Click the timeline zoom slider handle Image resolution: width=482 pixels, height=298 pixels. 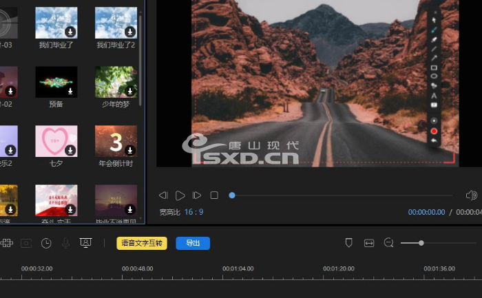[421, 243]
